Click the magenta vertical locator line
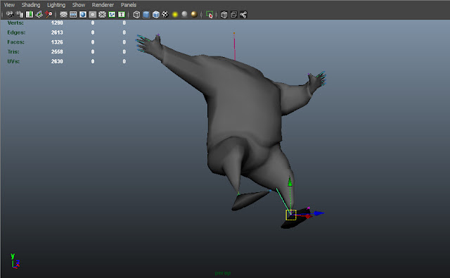Image resolution: width=450 pixels, height=278 pixels. [x=234, y=46]
